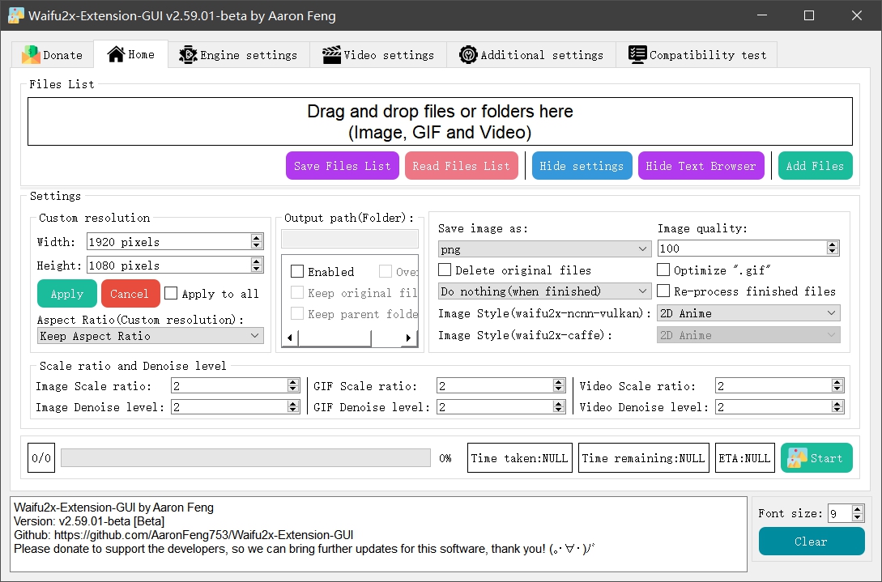Go to the Additional settings tab
The image size is (882, 582).
[531, 54]
